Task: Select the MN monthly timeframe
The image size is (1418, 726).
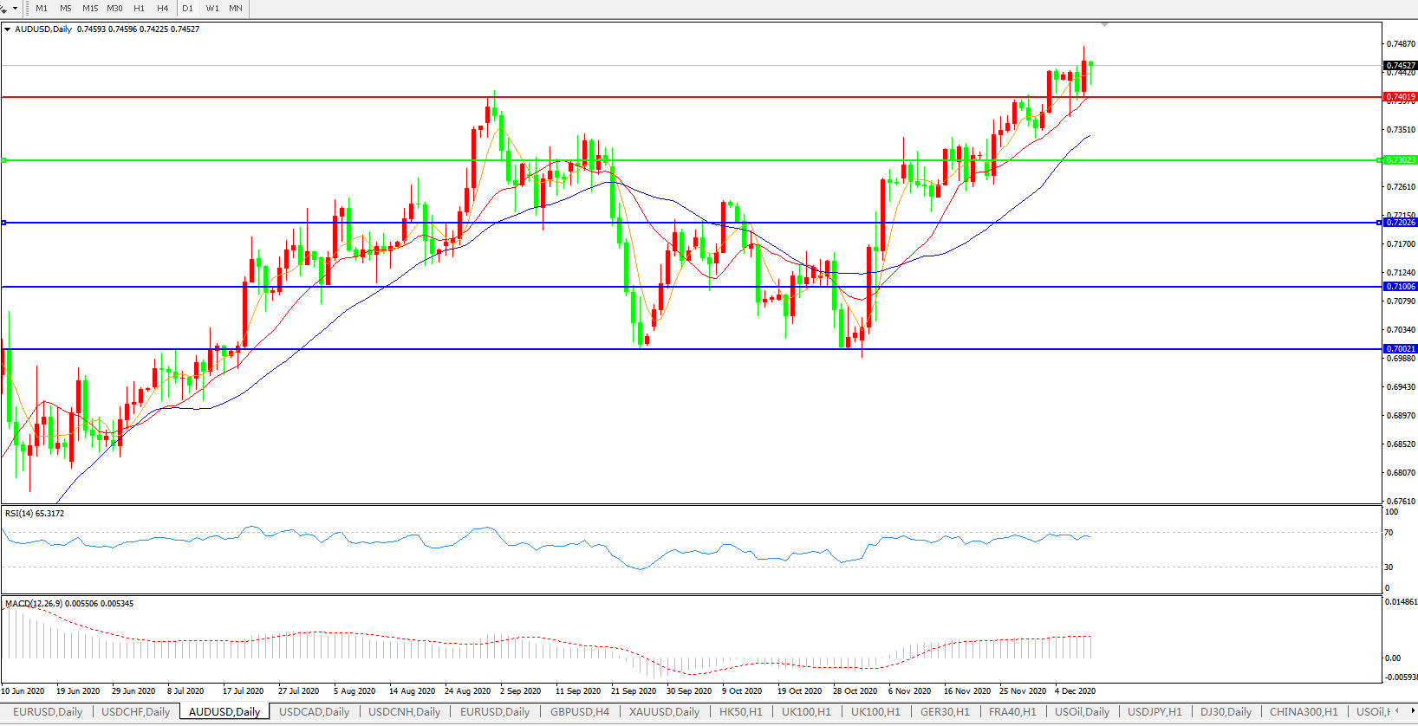Action: (236, 9)
